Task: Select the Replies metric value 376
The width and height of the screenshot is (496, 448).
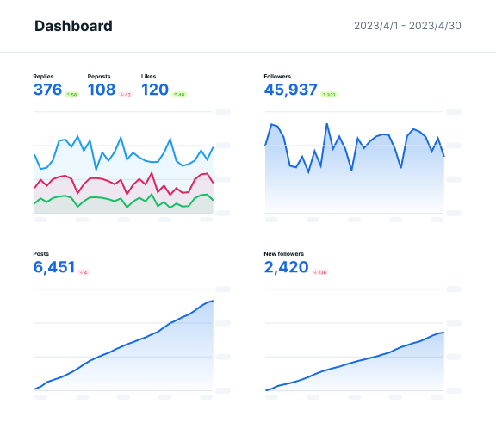Action: [x=47, y=90]
